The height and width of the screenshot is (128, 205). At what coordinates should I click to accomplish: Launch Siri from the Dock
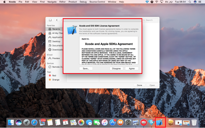point(19,123)
